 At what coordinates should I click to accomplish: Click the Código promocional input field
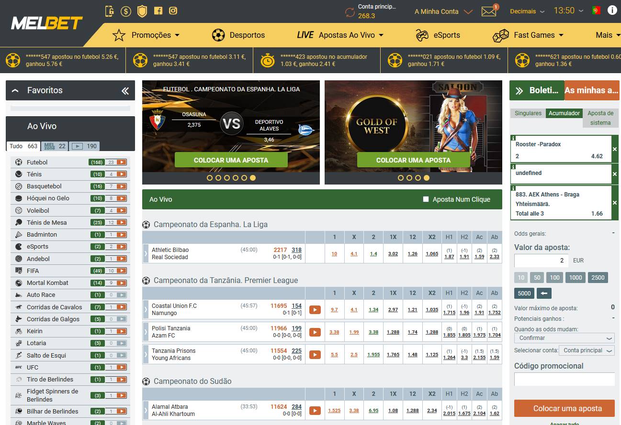click(565, 379)
